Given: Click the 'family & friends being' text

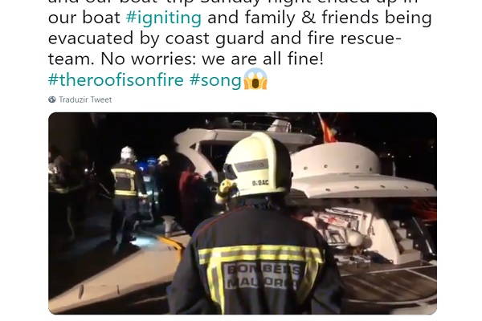Looking at the screenshot, I should pos(320,18).
